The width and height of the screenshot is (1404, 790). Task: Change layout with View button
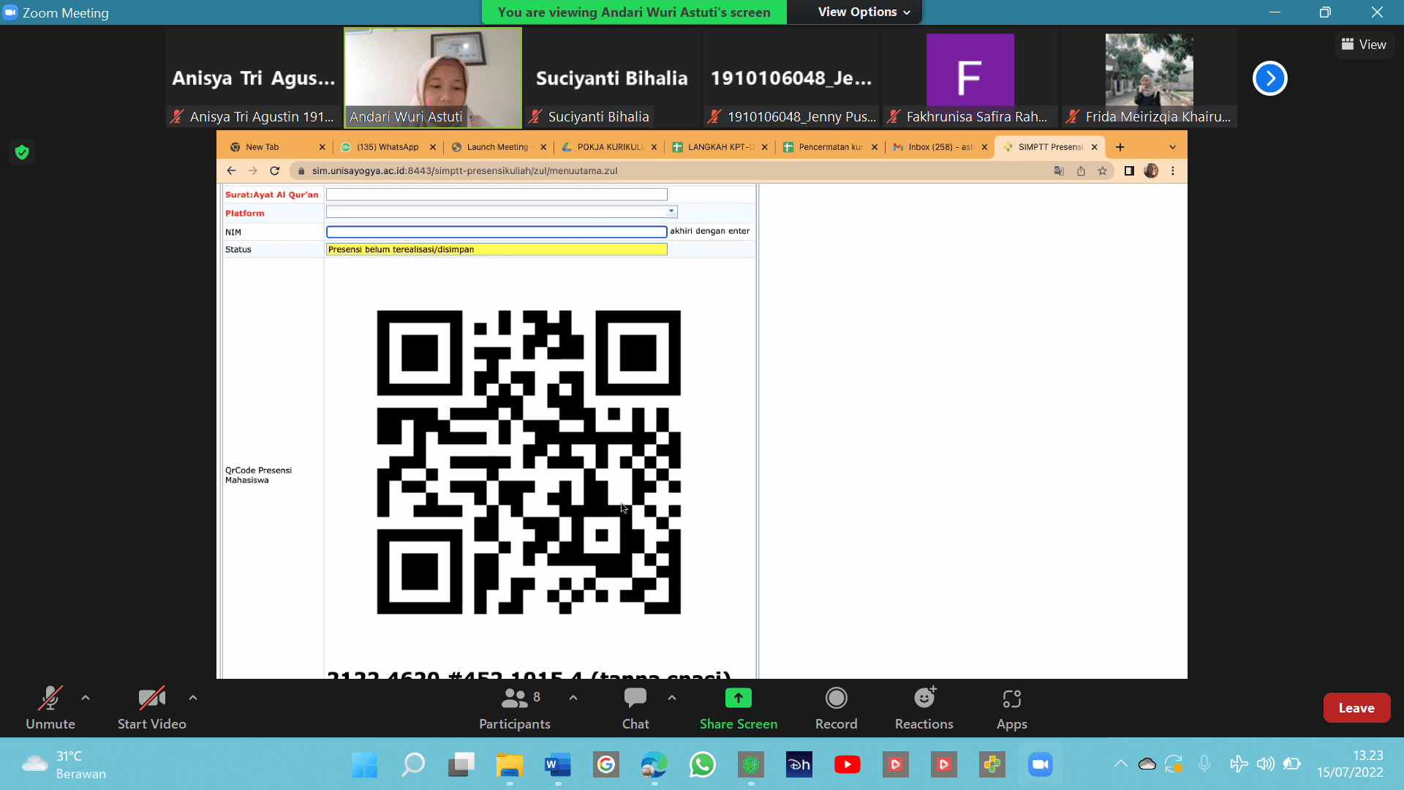click(1364, 45)
